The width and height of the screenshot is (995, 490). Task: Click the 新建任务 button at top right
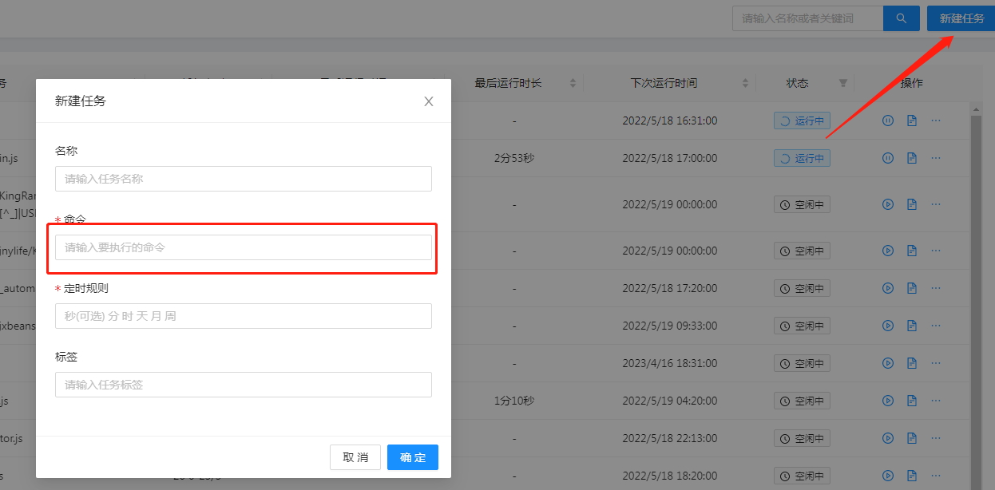961,18
